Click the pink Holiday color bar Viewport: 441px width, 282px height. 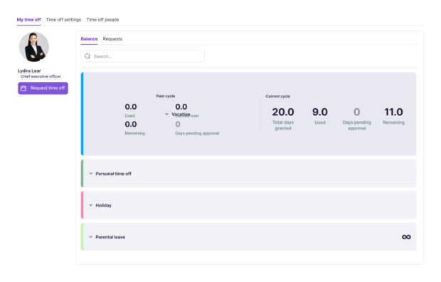[82, 205]
